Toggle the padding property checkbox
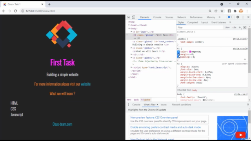Screen dimensions: 251x141 point(178,57)
